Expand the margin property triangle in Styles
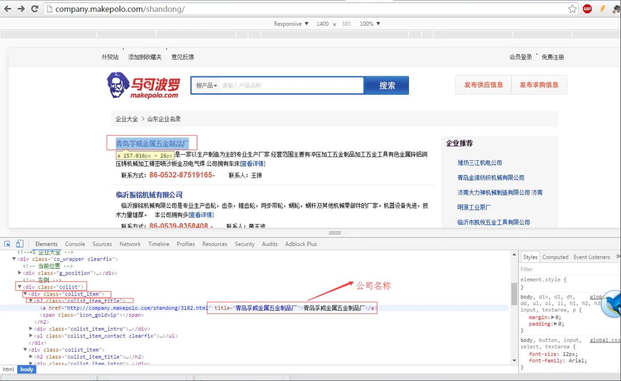 pyautogui.click(x=552, y=318)
